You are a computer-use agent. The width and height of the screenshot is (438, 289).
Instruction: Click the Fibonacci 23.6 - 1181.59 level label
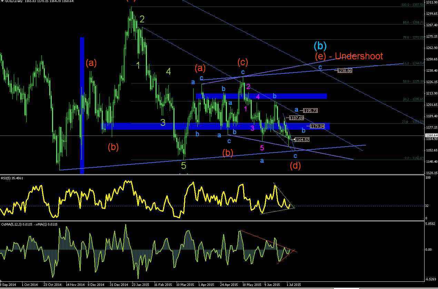tap(413, 121)
